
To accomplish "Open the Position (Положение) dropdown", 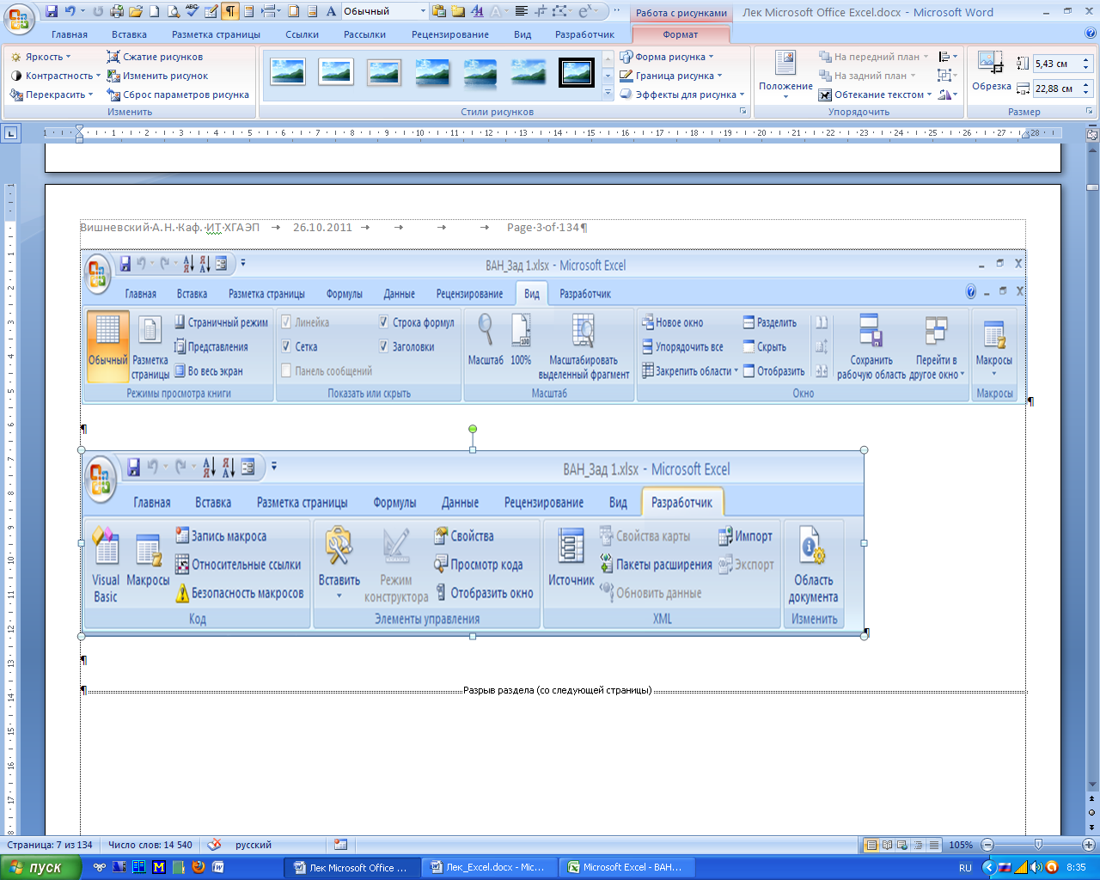I will pos(785,74).
